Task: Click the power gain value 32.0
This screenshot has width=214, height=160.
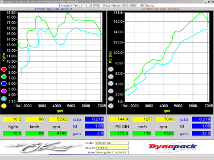Action: point(201,133)
